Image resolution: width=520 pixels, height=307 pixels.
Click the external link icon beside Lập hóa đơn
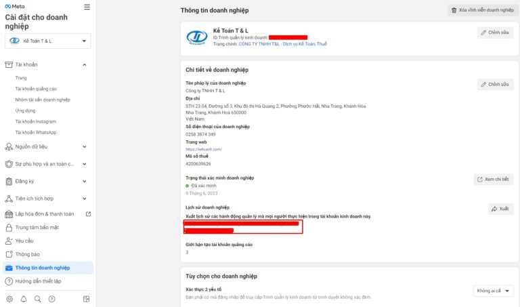click(88, 214)
